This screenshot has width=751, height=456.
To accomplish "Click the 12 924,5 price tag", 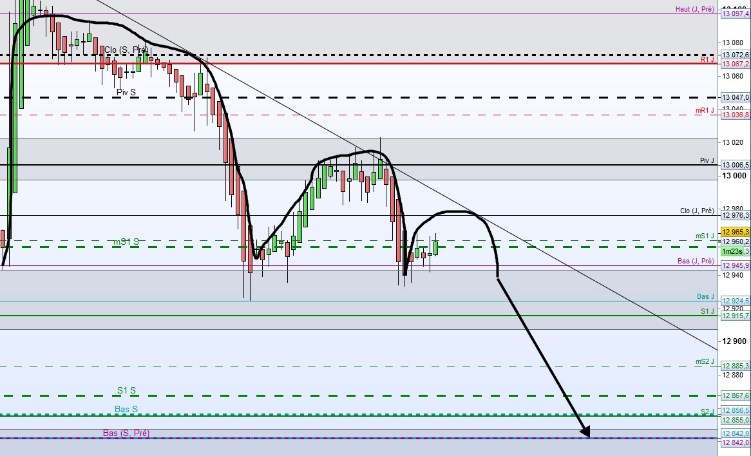I will point(735,301).
